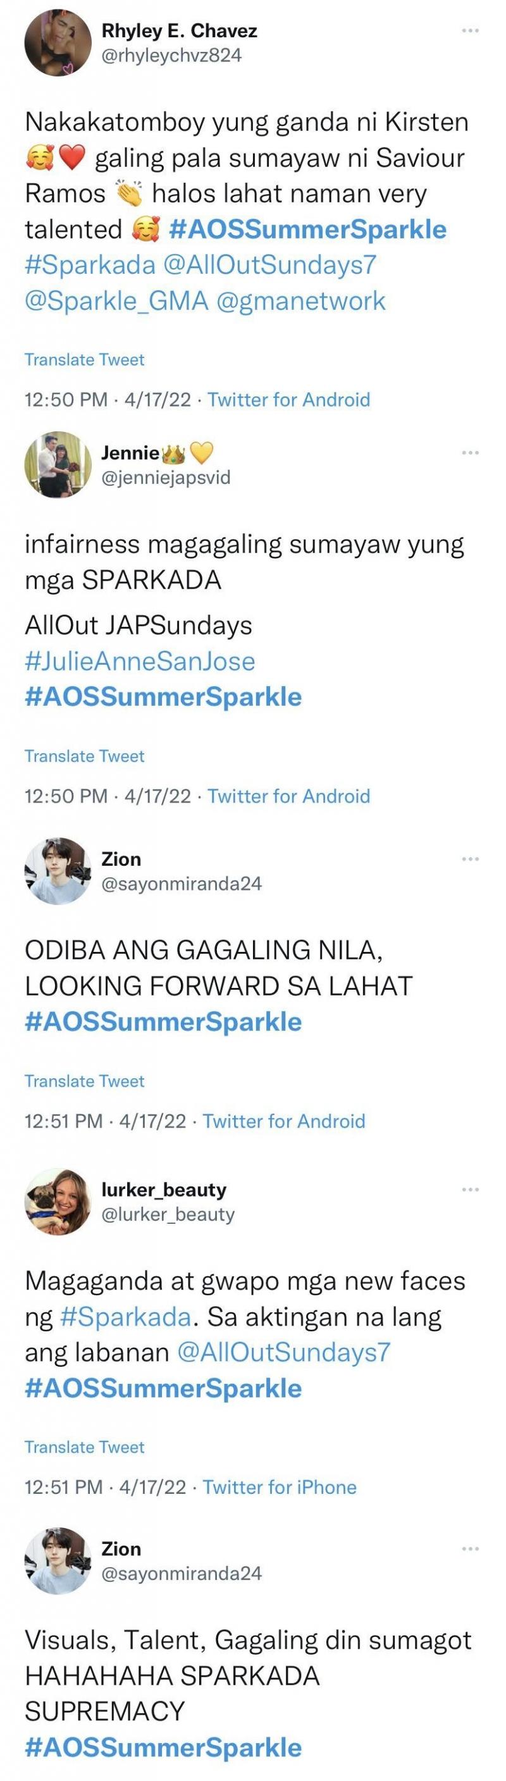506x1781 pixels.
Task: Click the @jenniejapsvid username handle
Action: pos(166,477)
